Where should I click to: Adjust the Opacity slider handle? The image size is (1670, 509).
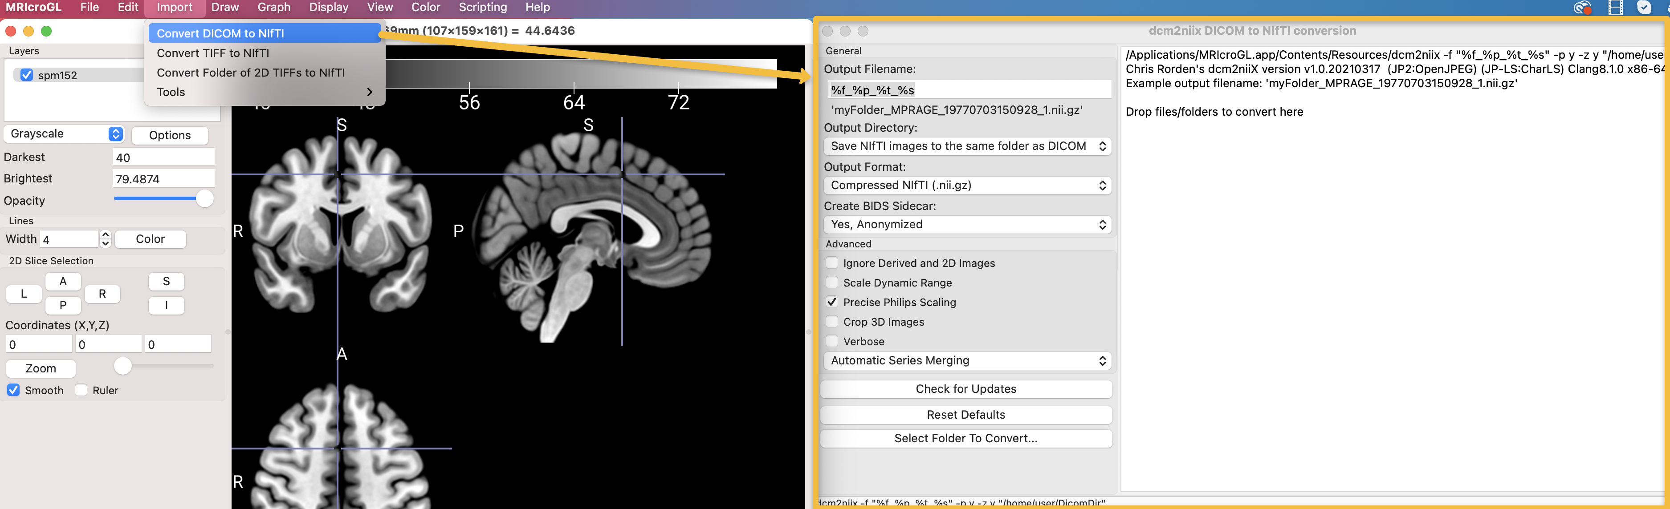204,199
